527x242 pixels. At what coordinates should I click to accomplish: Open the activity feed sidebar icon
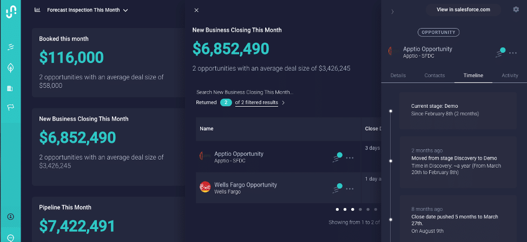[x=10, y=47]
